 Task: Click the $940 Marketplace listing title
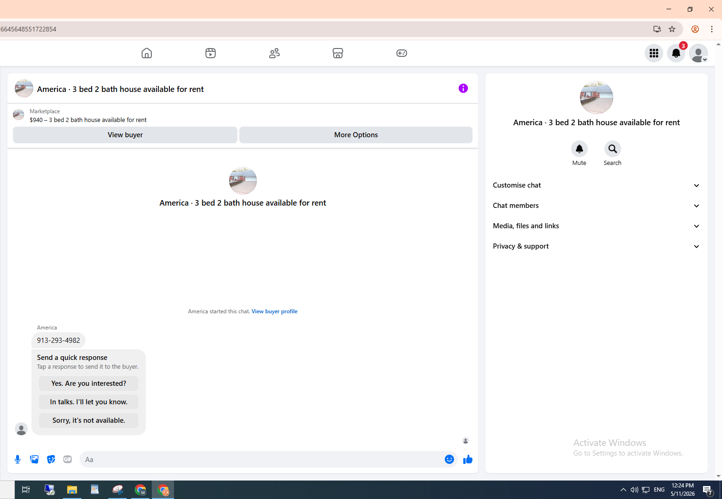point(88,120)
